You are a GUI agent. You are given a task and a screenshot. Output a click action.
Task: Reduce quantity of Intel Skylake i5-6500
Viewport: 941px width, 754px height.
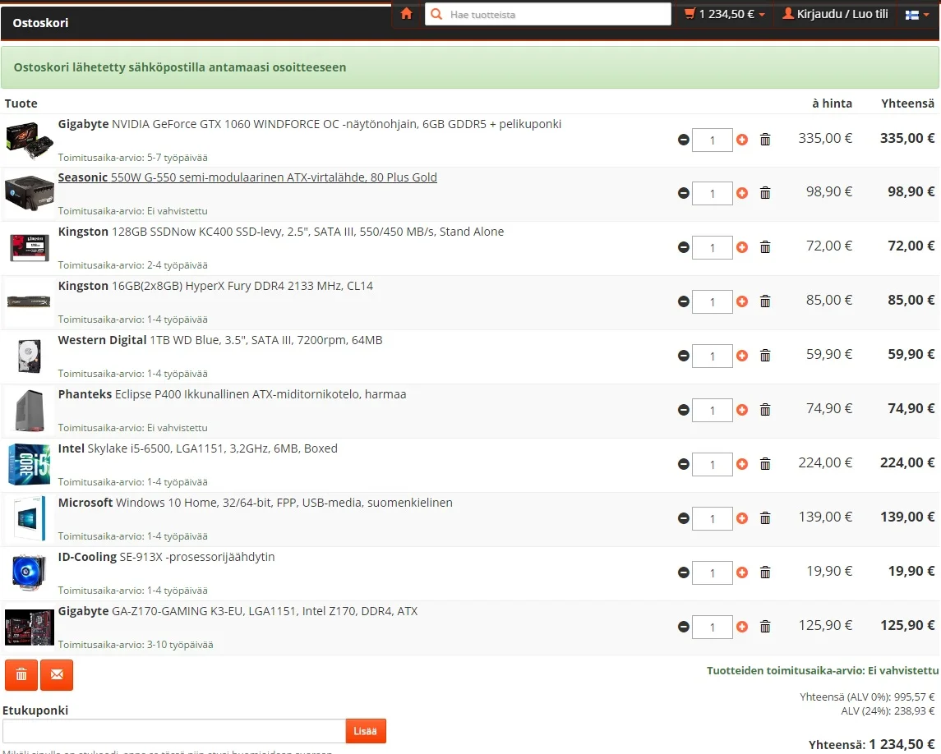pyautogui.click(x=684, y=464)
